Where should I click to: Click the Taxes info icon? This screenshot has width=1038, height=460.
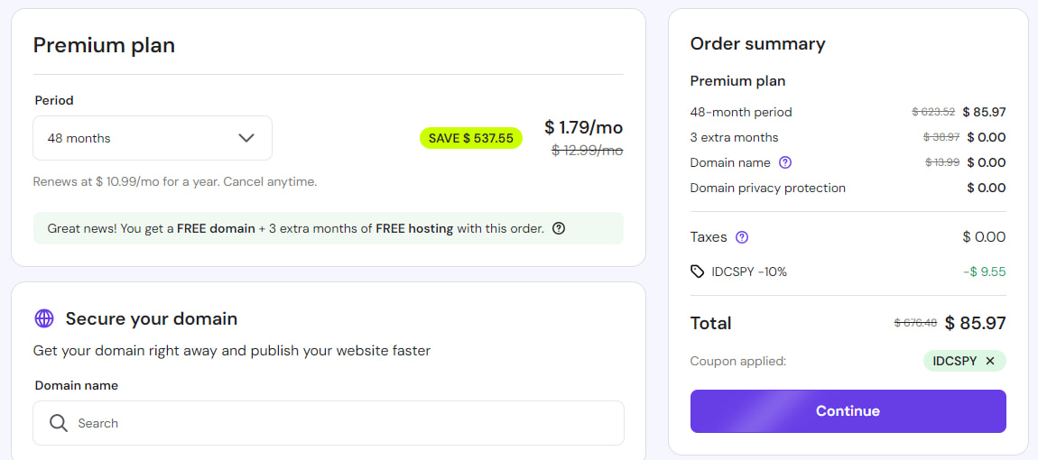coord(742,237)
